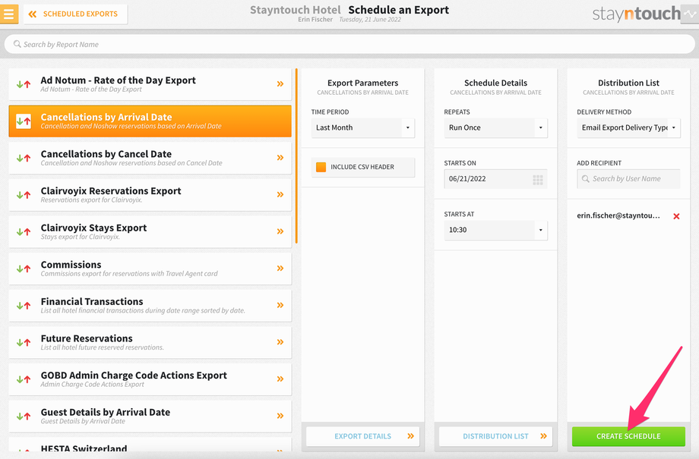Click export icon for Guest Details by Arrival Date
Image resolution: width=699 pixels, height=459 pixels.
tap(24, 417)
